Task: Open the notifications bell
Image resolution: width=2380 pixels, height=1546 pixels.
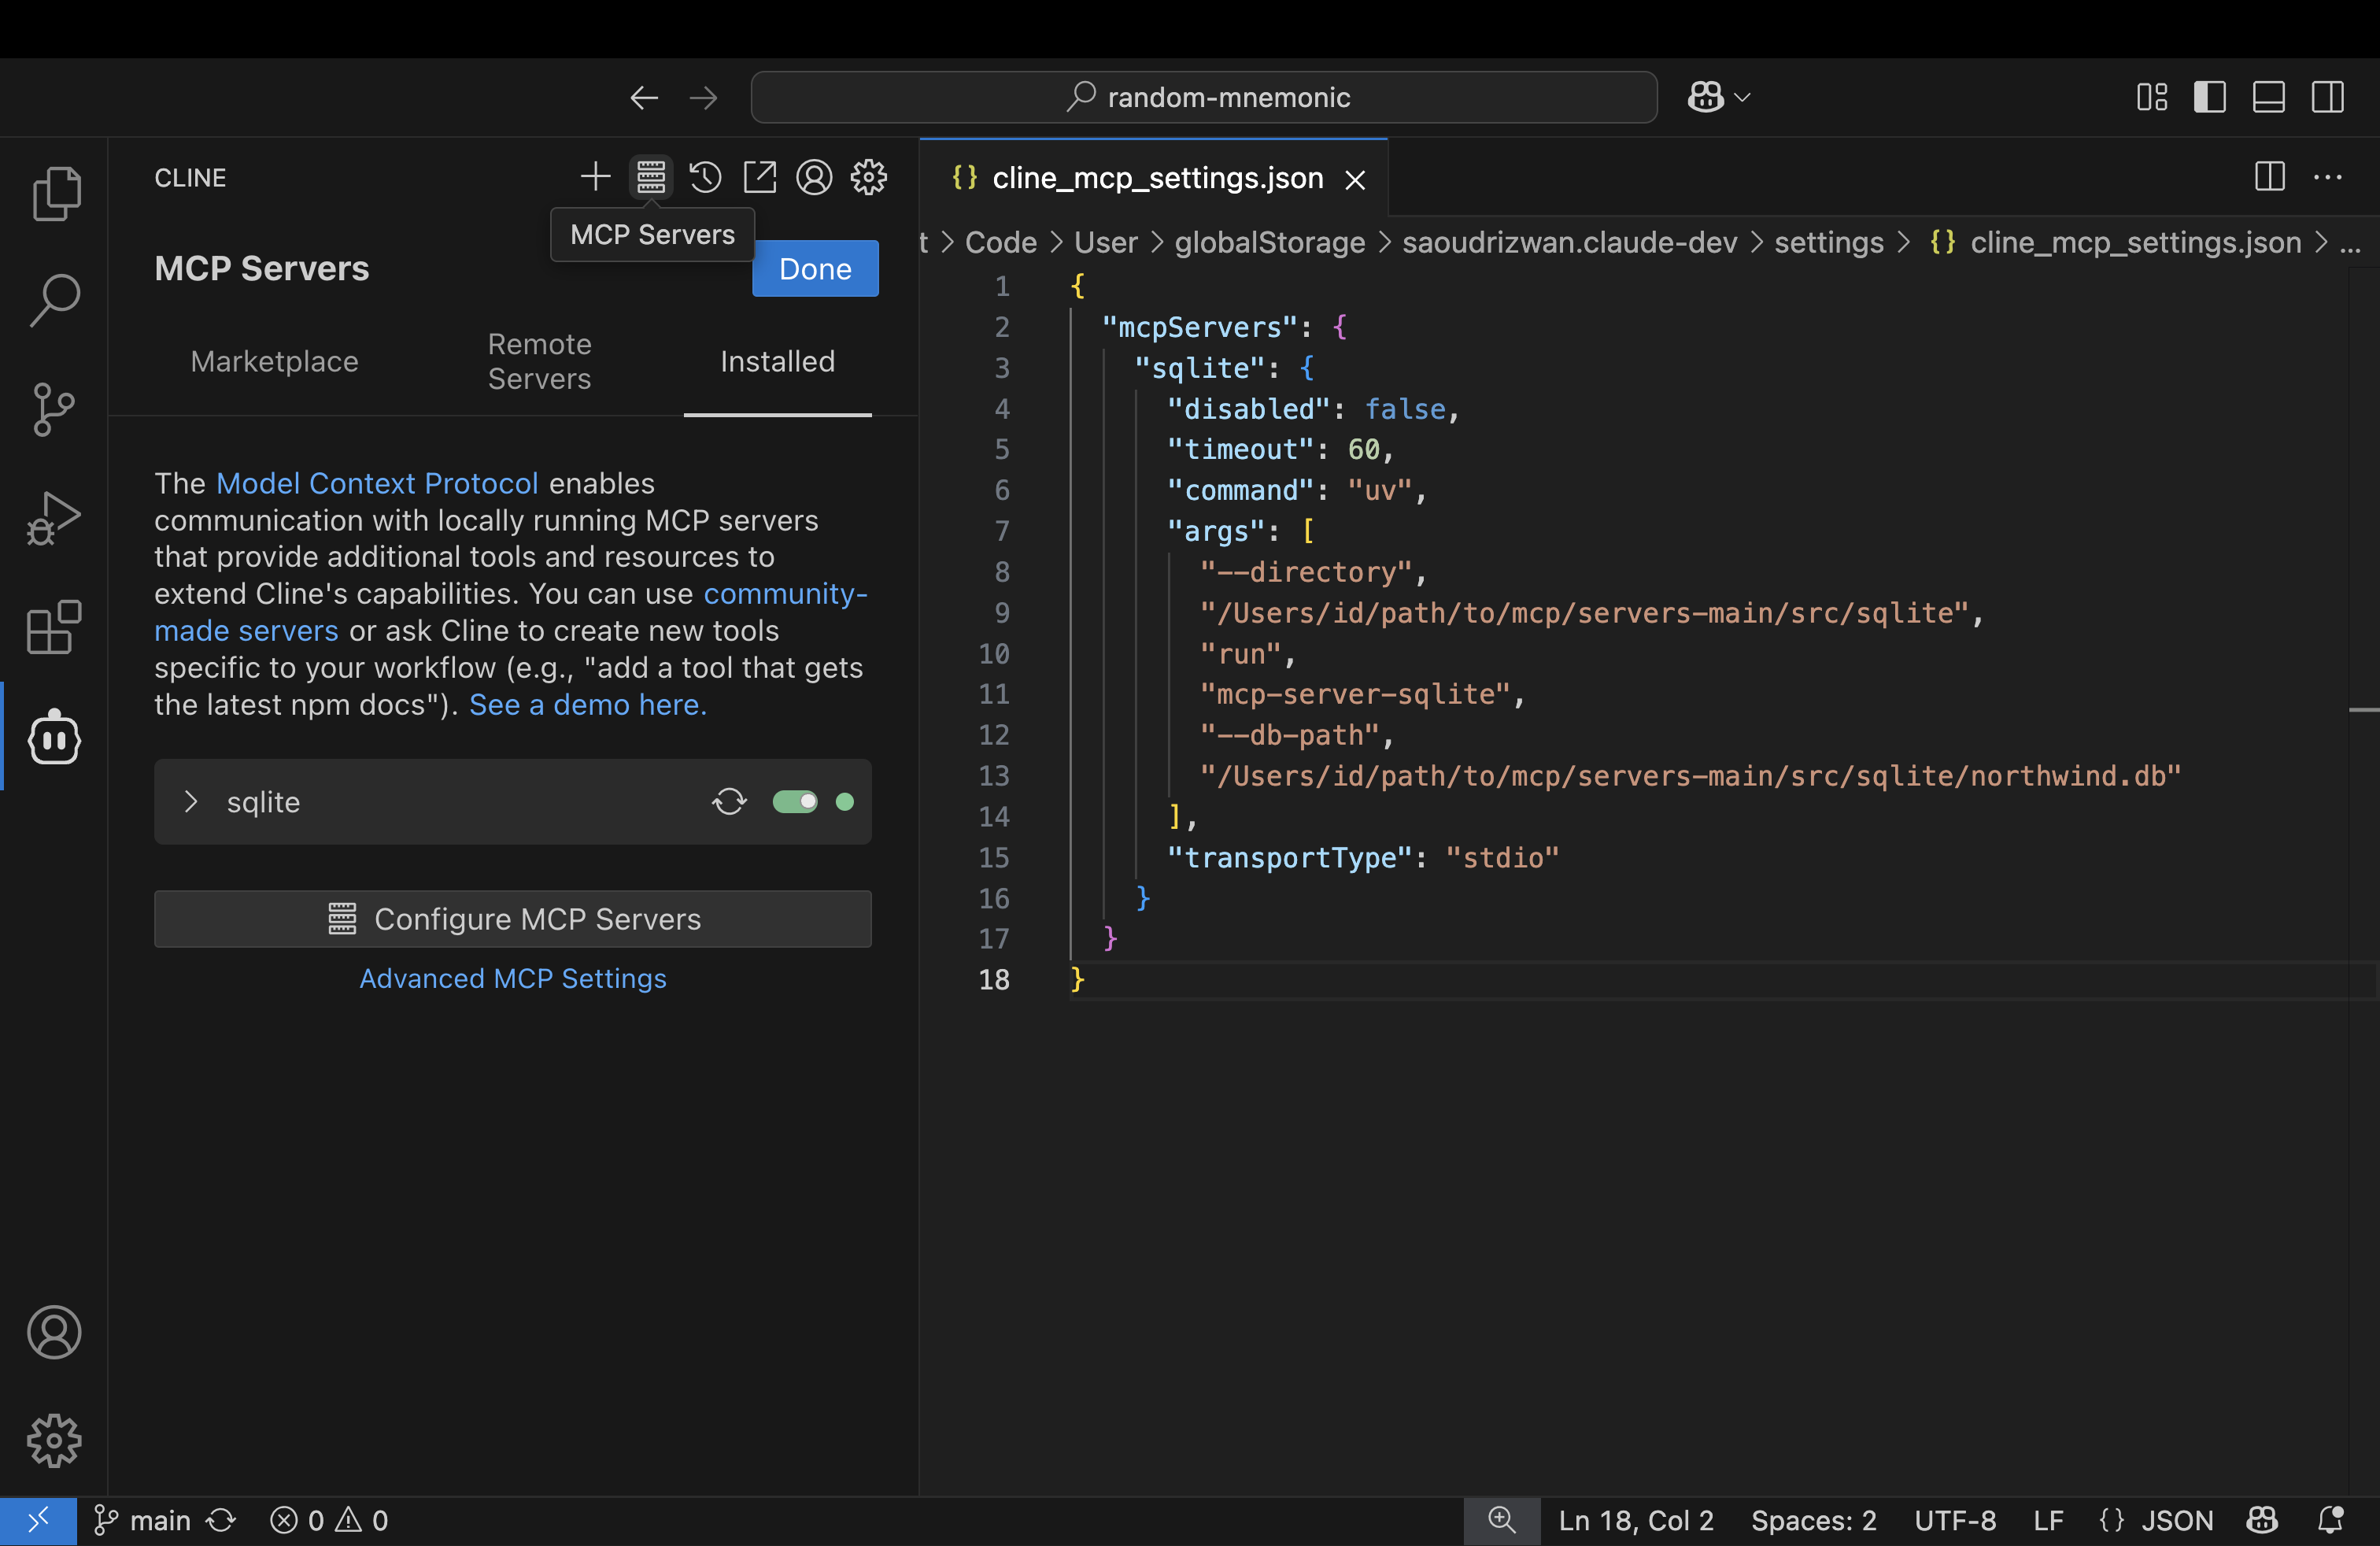Action: tap(2331, 1521)
